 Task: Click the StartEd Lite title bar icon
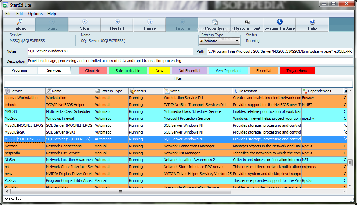pos(5,5)
